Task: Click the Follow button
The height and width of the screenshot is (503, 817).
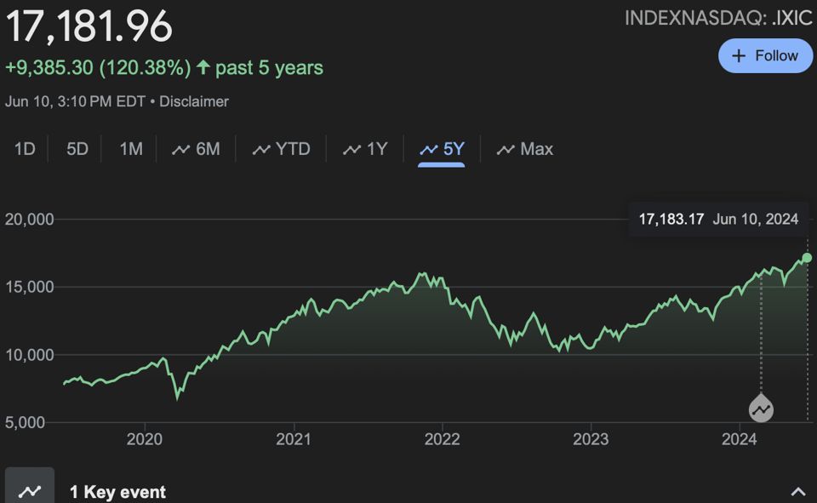Action: coord(765,56)
